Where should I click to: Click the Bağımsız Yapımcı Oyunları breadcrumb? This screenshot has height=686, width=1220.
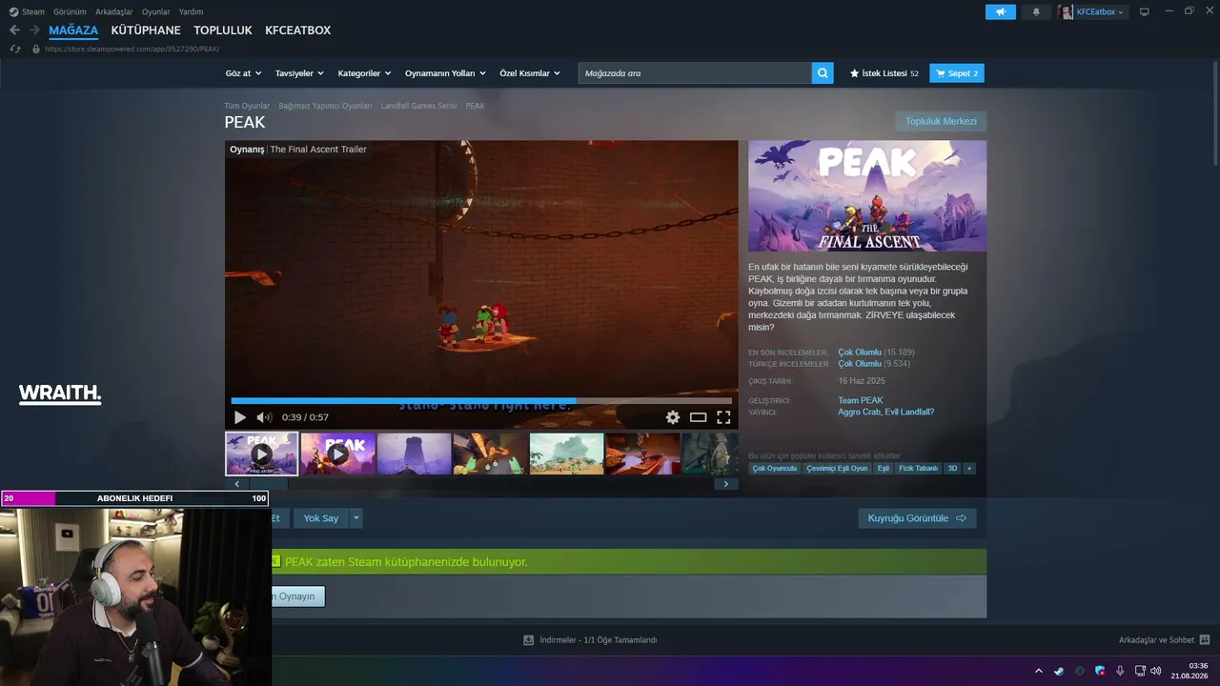pyautogui.click(x=325, y=106)
